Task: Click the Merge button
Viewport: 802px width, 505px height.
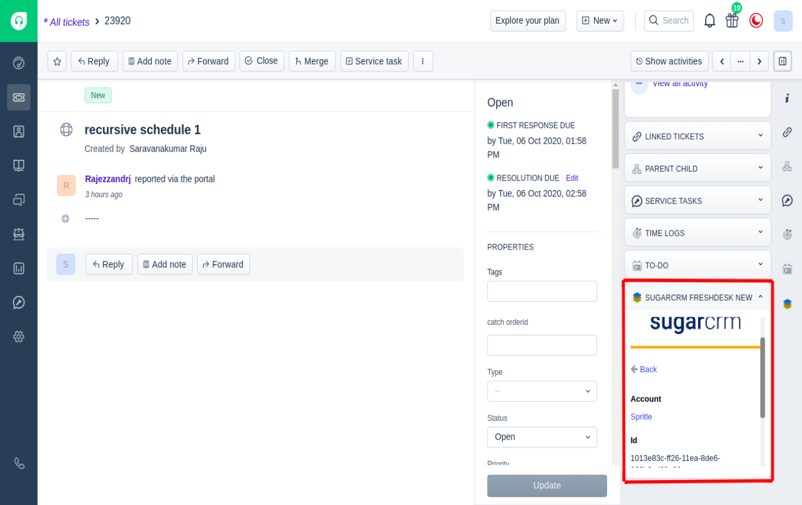Action: [312, 61]
